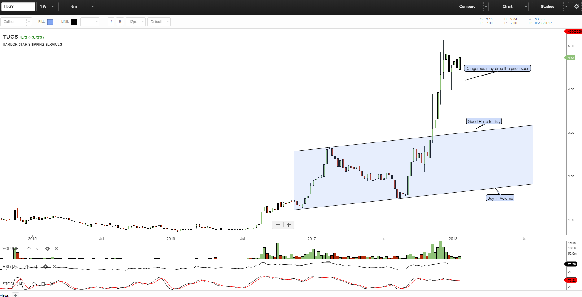Open the Studies menu

547,6
